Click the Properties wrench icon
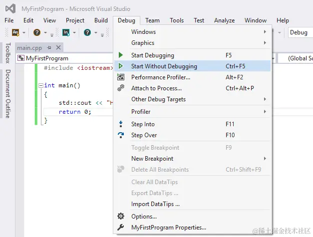This screenshot has height=237, width=313. [121, 227]
